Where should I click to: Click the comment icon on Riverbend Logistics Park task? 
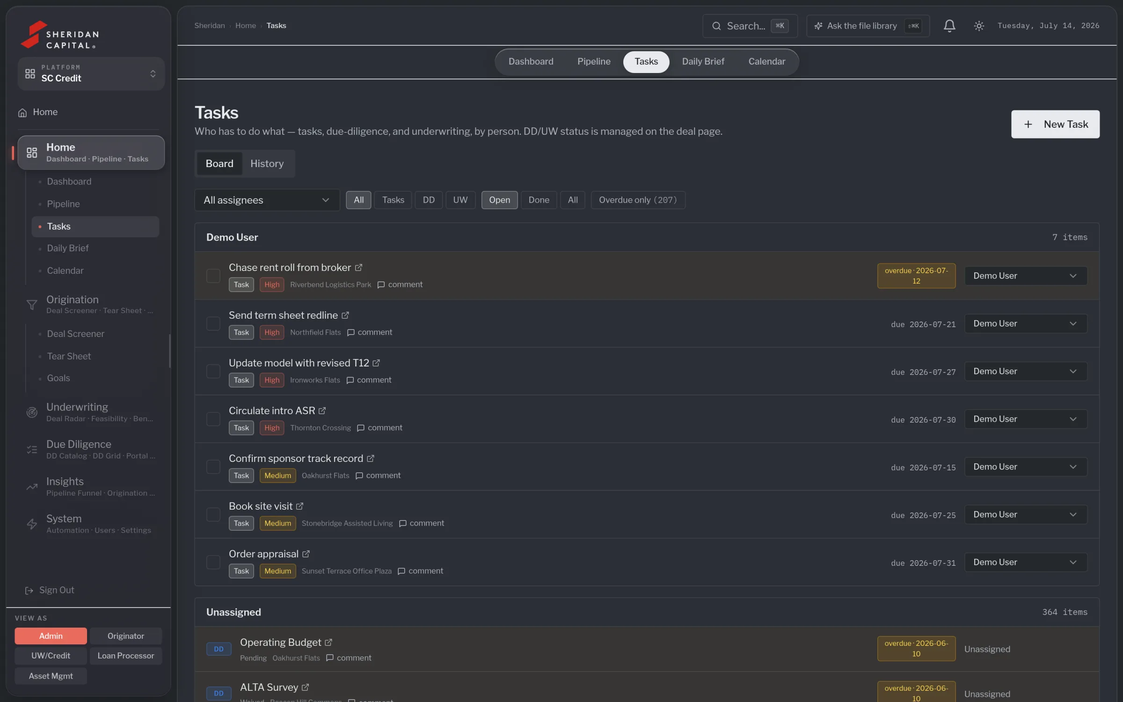(381, 285)
